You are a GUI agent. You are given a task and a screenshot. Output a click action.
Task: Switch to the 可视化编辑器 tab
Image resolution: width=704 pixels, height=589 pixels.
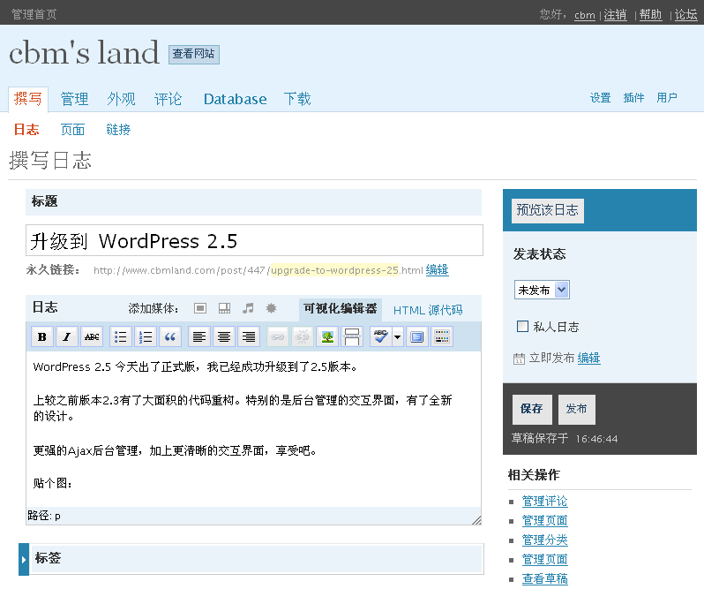tap(340, 309)
